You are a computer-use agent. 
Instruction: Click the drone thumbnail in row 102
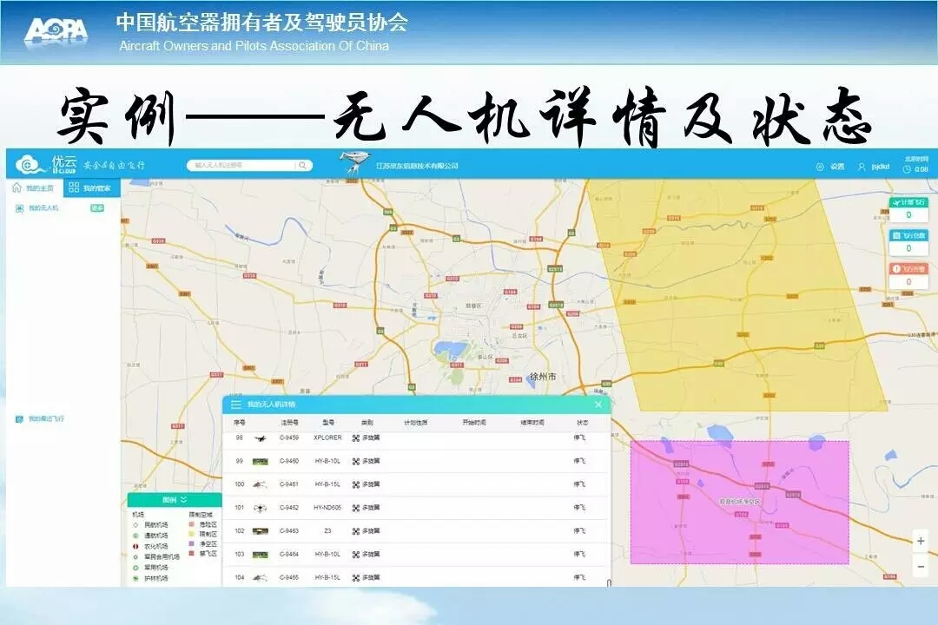click(x=260, y=531)
